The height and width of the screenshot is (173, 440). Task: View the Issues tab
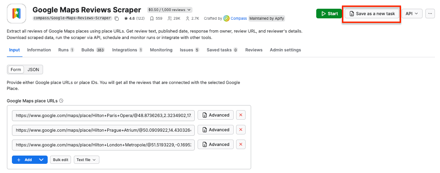190,50
